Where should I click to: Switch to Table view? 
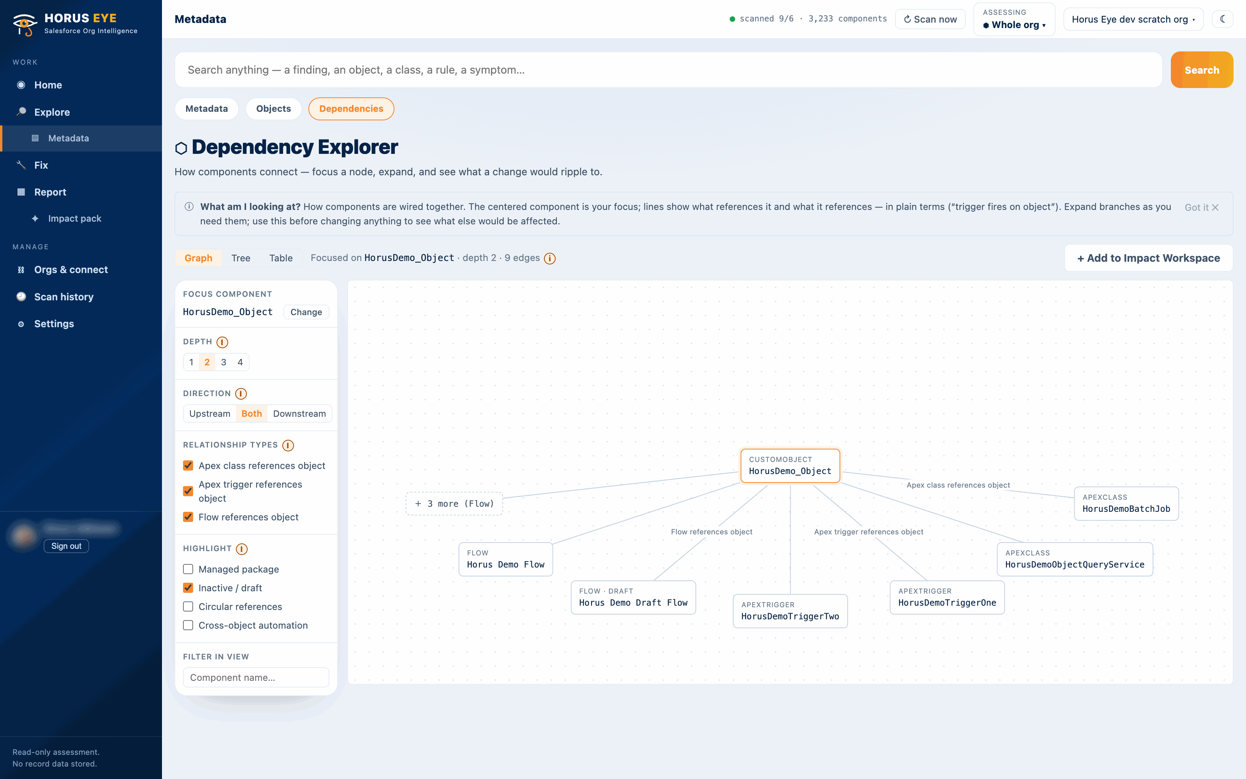click(x=281, y=258)
